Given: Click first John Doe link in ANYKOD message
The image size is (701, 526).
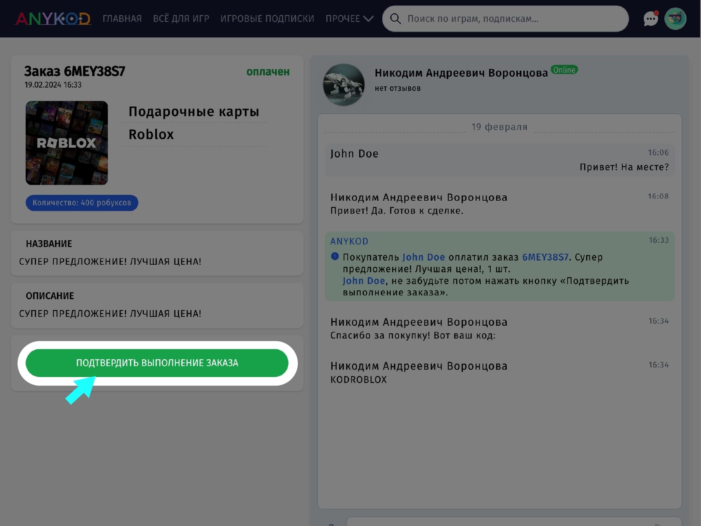Looking at the screenshot, I should point(423,257).
